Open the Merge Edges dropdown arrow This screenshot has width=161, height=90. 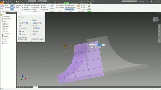pos(30,9)
